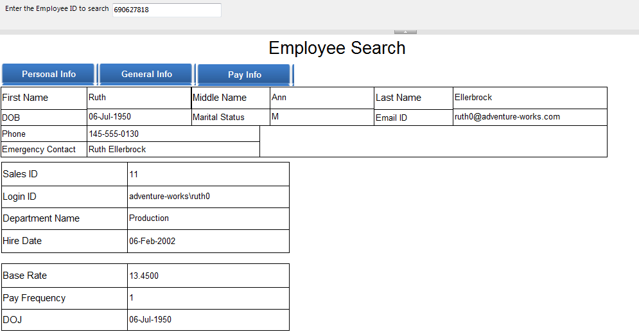
Task: Open the Pay Info tab
Action: pos(245,75)
